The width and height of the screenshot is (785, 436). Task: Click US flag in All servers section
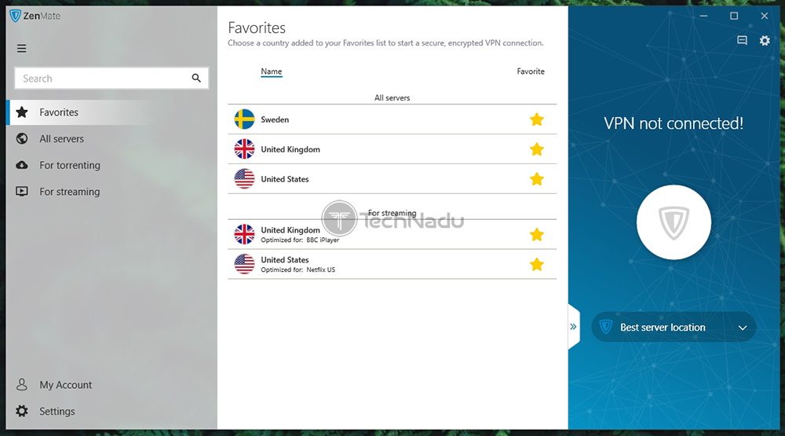pos(244,178)
